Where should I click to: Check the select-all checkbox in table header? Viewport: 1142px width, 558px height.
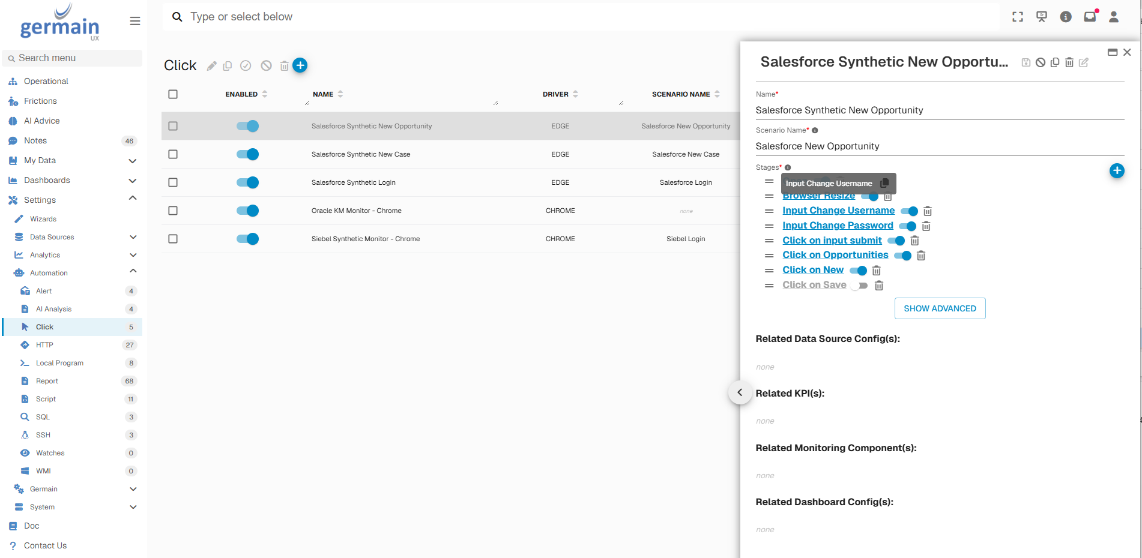[x=173, y=94]
